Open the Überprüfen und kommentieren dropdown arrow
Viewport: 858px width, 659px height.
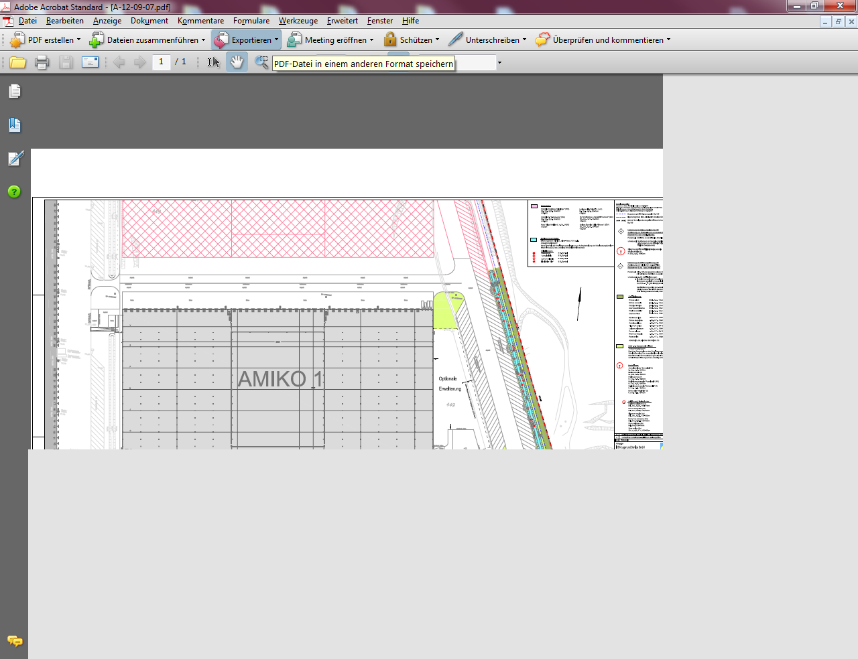click(668, 40)
